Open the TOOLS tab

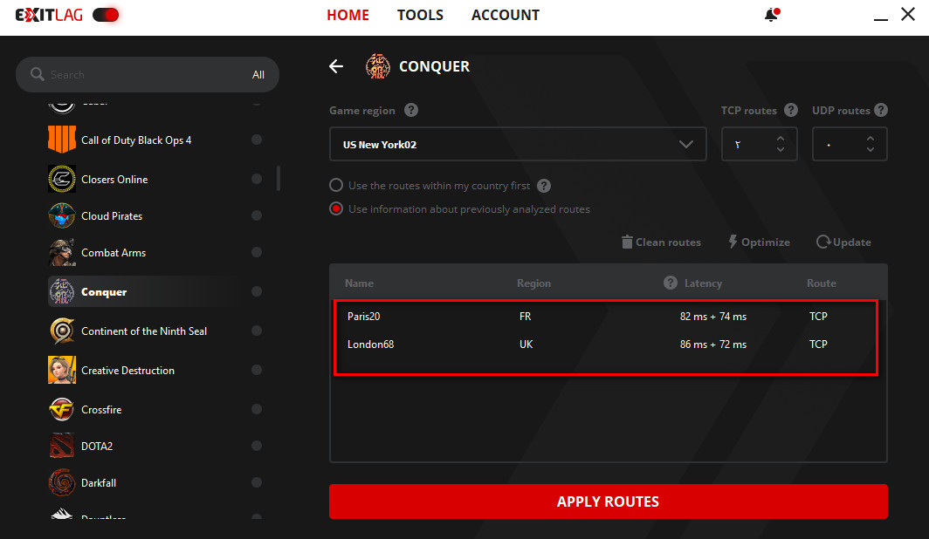420,15
